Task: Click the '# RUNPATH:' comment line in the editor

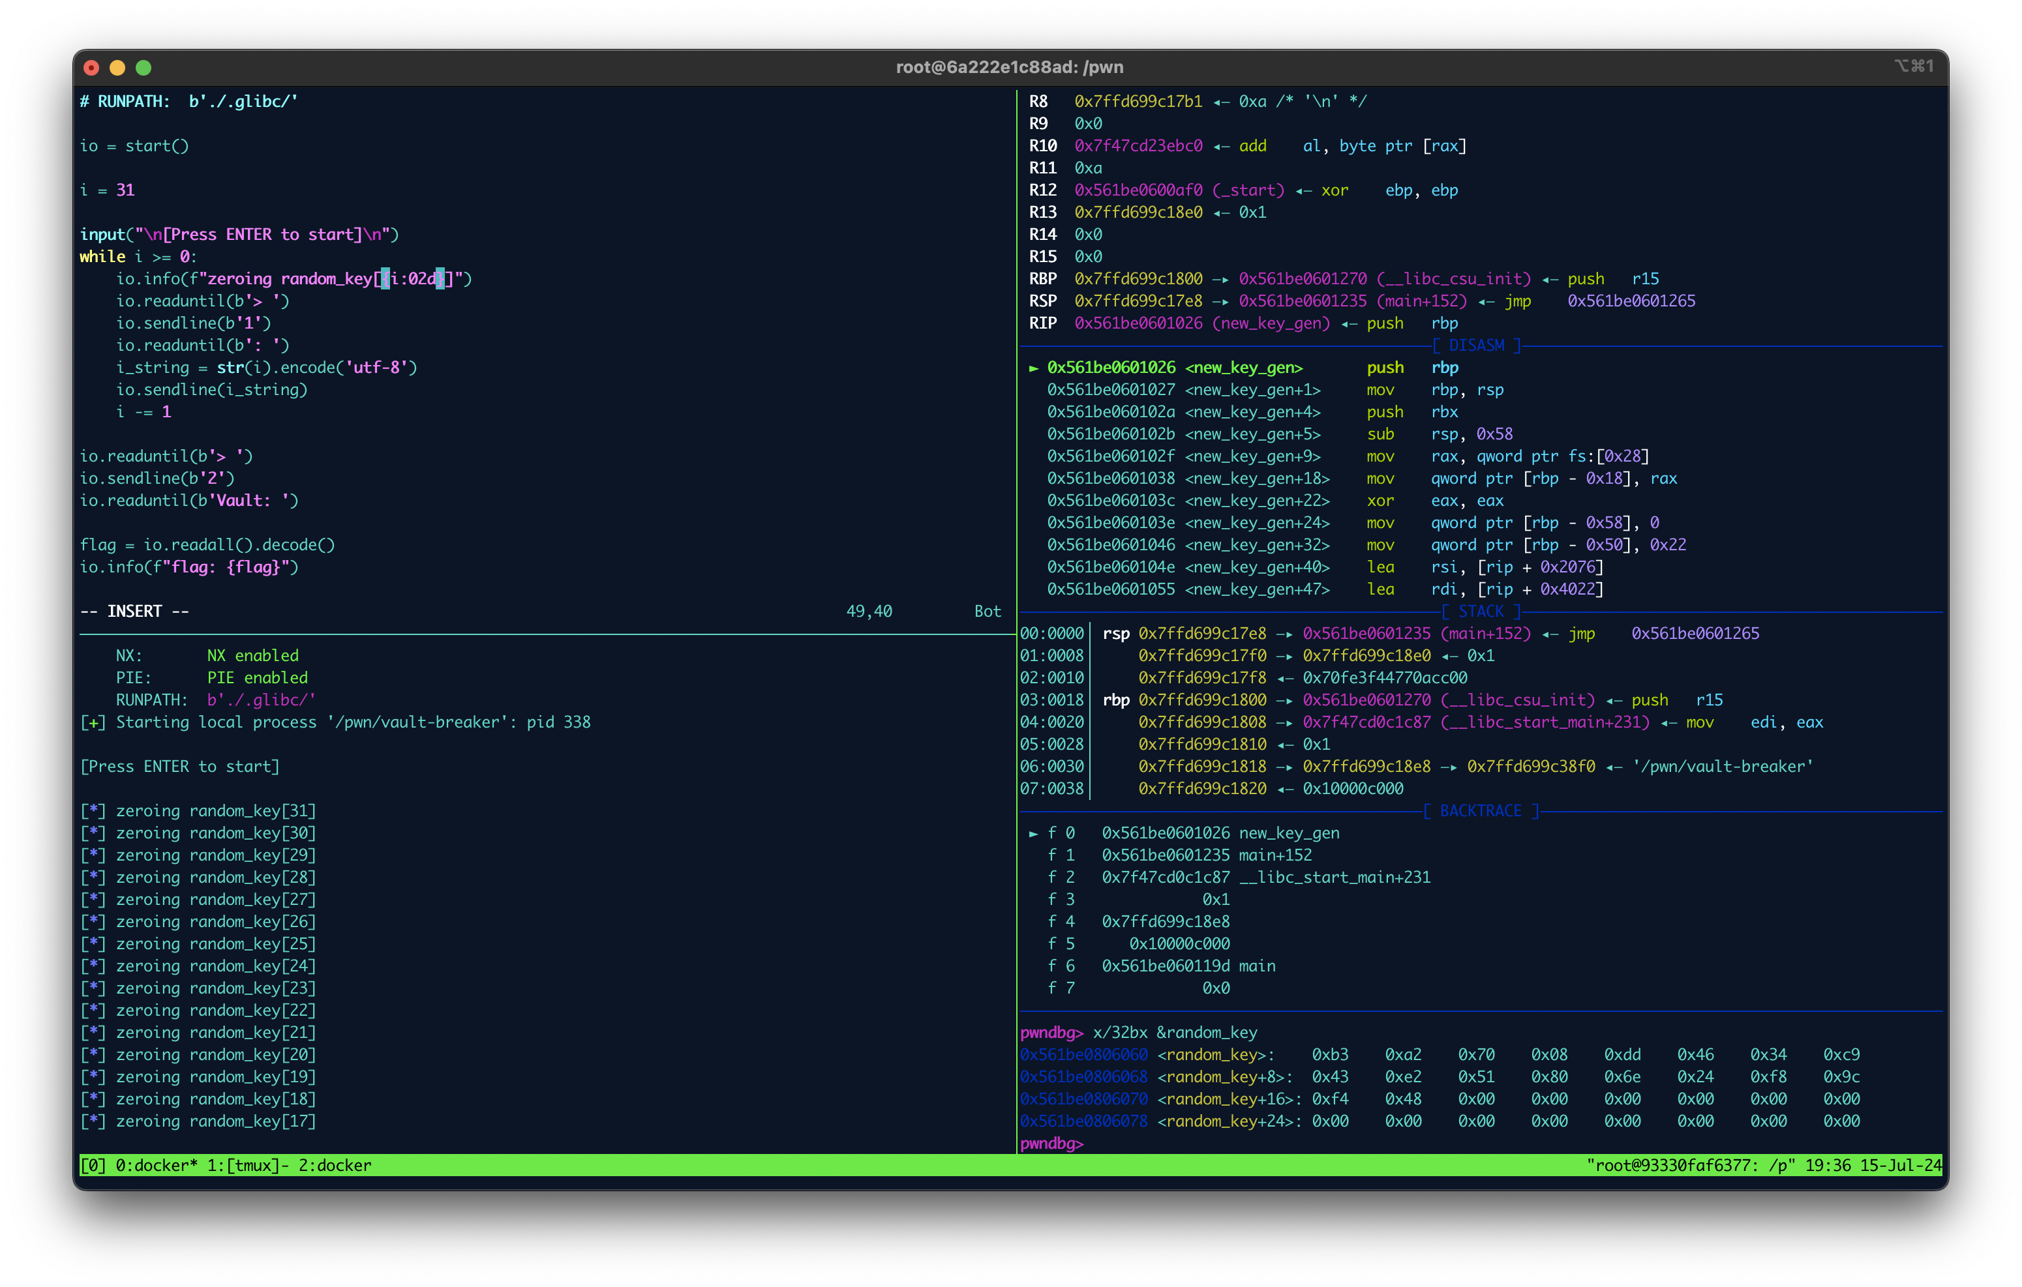Action: click(x=189, y=102)
